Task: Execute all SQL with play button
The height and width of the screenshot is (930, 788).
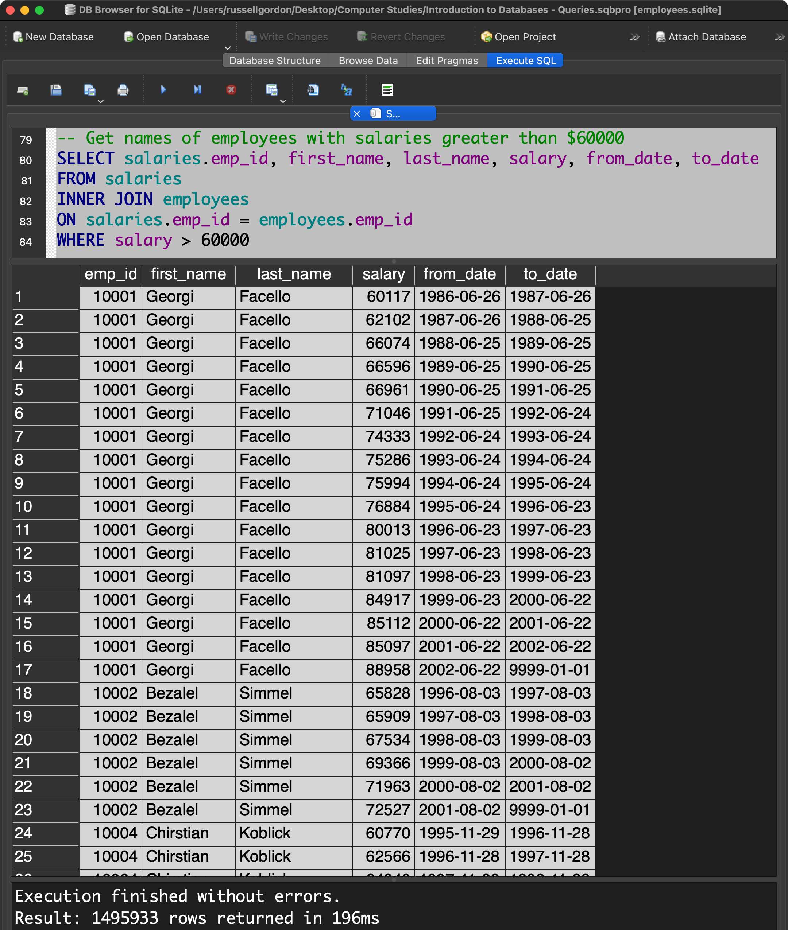Action: [x=163, y=90]
